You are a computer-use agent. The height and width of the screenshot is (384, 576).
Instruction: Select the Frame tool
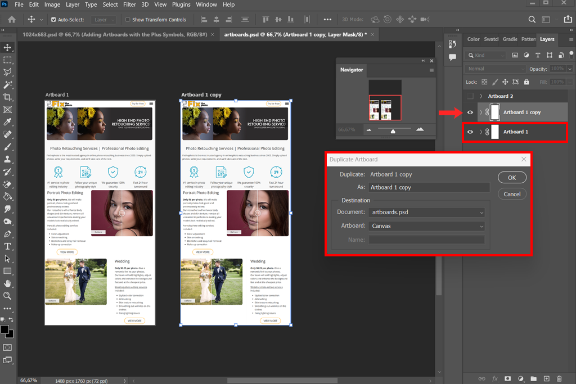(x=7, y=110)
